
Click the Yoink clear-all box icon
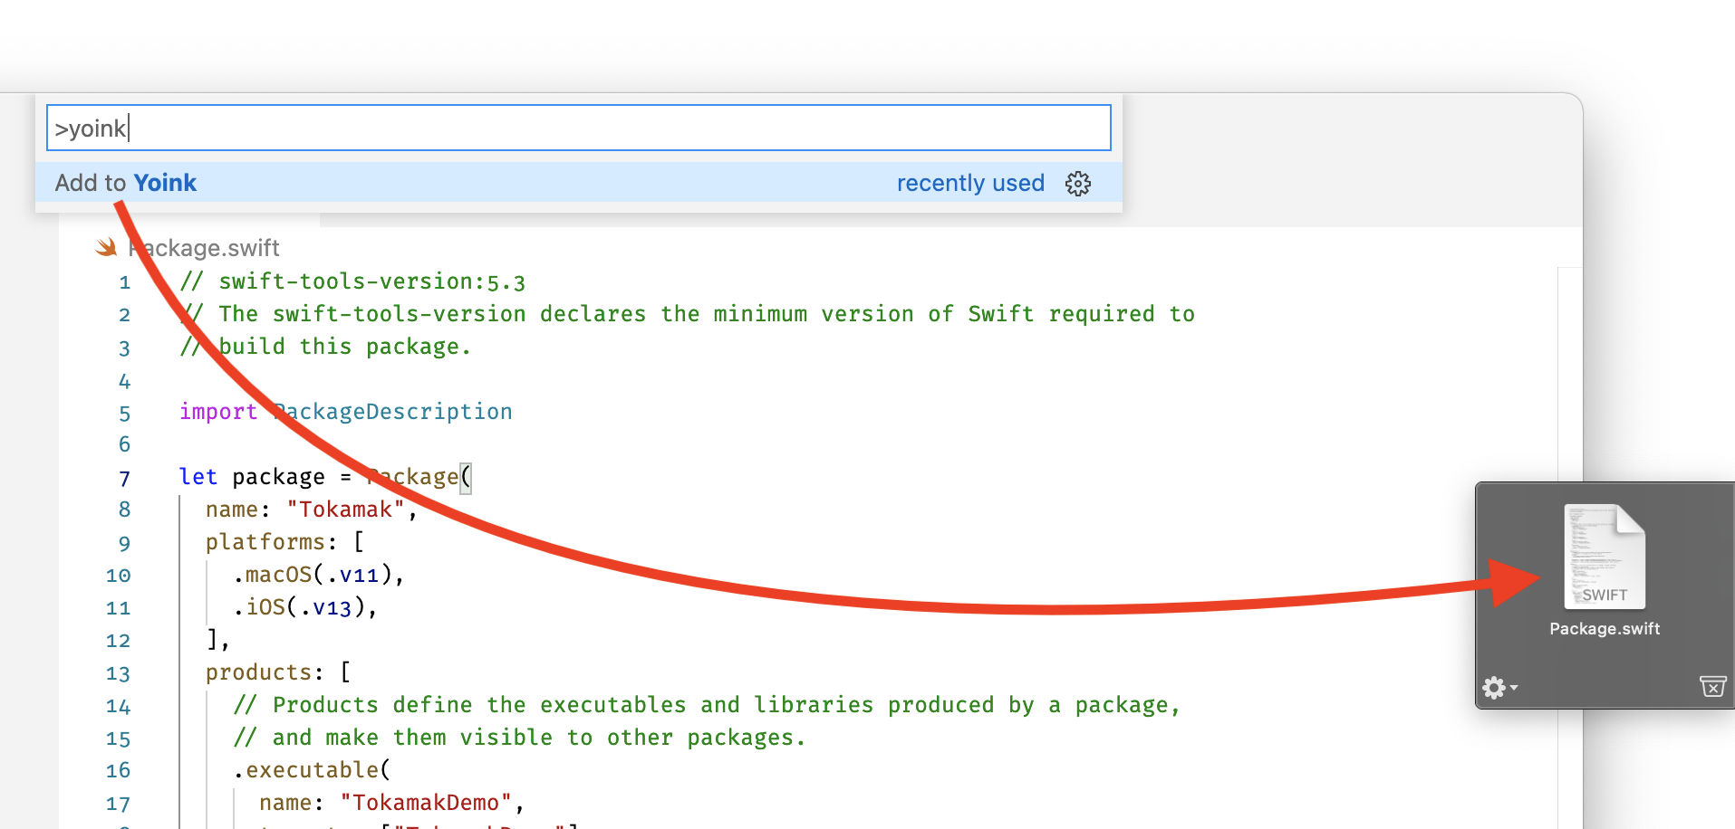[1712, 687]
